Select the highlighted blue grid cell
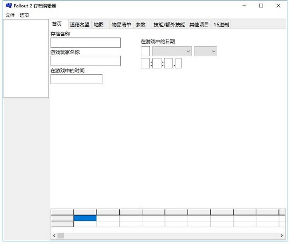 coord(85,218)
